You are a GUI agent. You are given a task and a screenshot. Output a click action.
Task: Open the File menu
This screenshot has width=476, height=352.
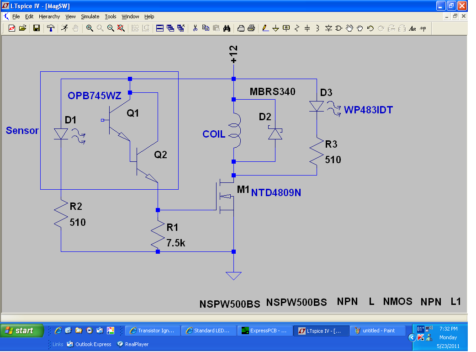16,16
